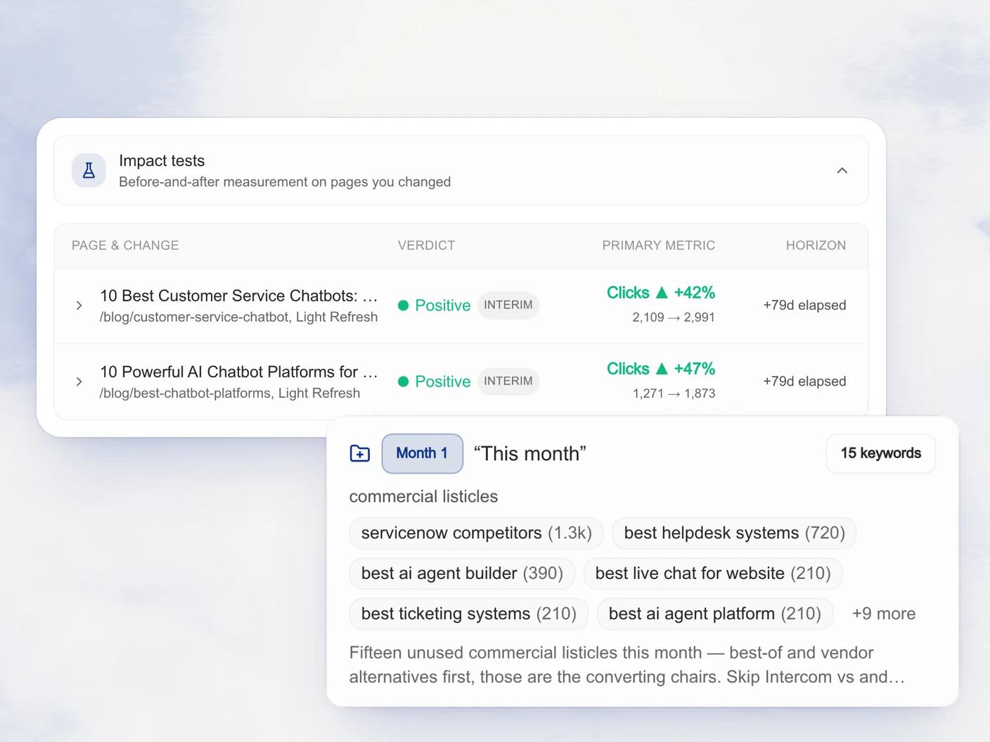Click the Clicks +42% metric
This screenshot has height=742, width=990.
pyautogui.click(x=661, y=292)
